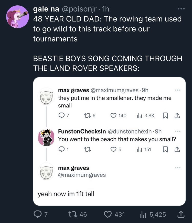Reply to max graves' smallener tweet
This screenshot has height=223, width=192.
click(61, 115)
